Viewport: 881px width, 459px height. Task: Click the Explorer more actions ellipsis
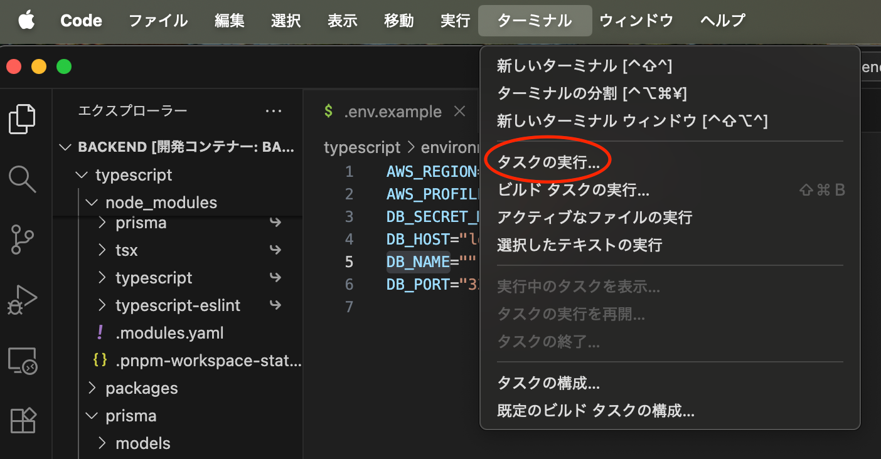coord(274,112)
